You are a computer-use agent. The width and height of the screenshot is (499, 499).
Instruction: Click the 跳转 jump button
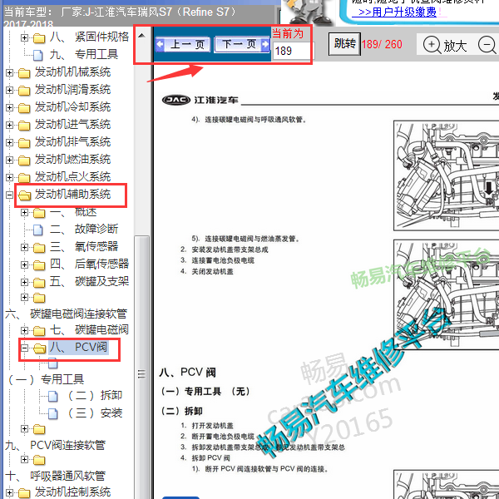click(344, 44)
